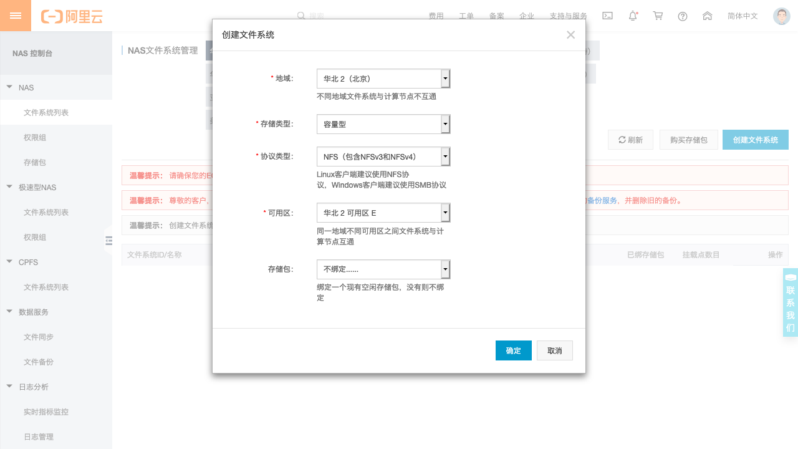Open the user avatar profile menu
The width and height of the screenshot is (798, 449).
tap(781, 16)
